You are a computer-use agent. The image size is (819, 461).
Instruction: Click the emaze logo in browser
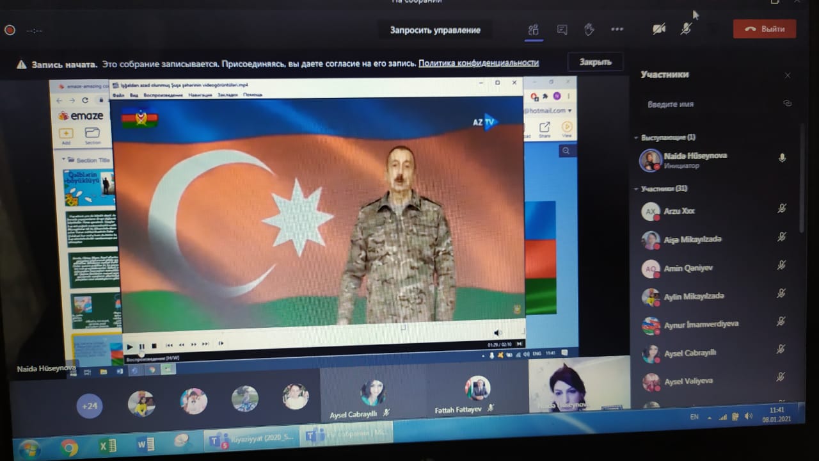coord(81,116)
